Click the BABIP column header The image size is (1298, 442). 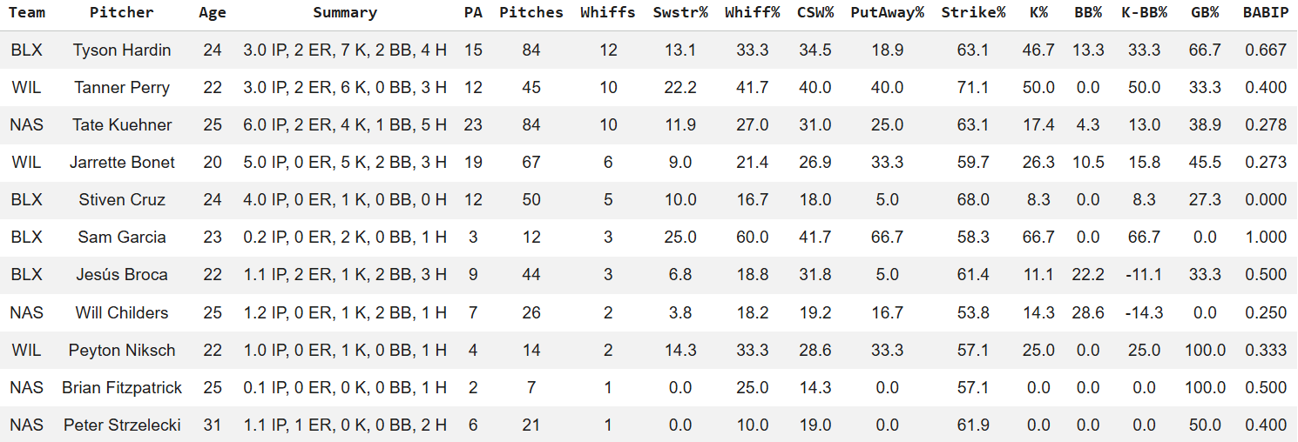pyautogui.click(x=1266, y=13)
